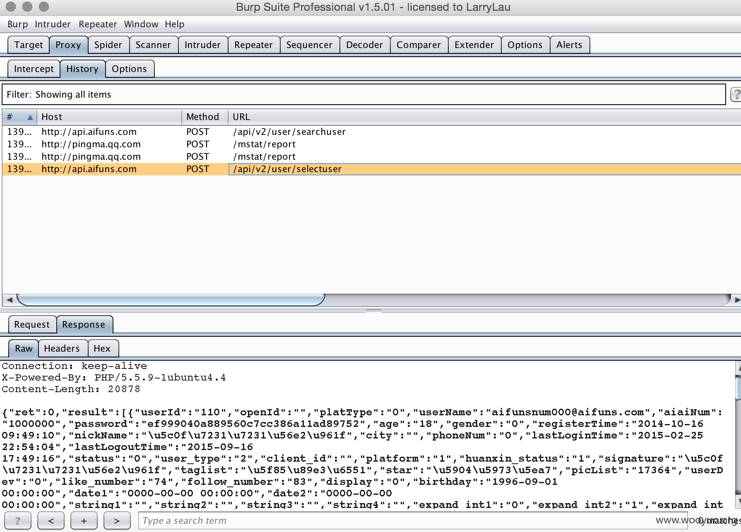Sort by URL column header
The image size is (741, 532).
(484, 117)
